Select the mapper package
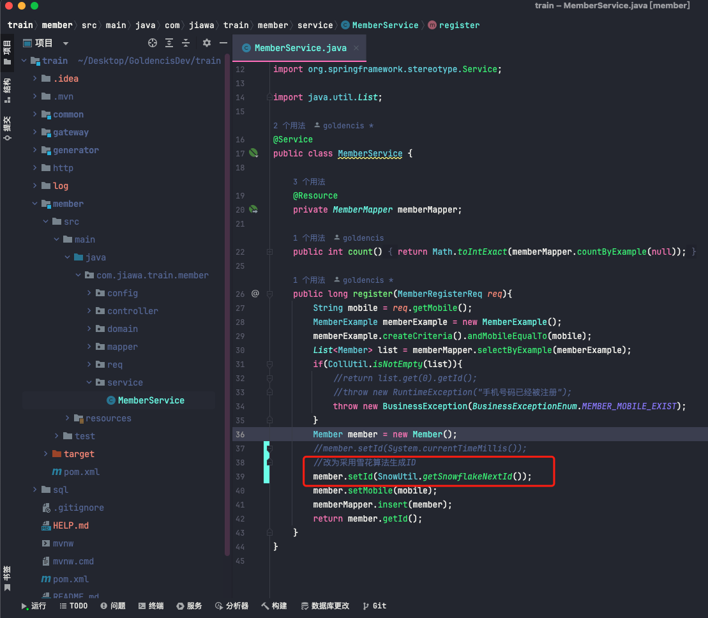The width and height of the screenshot is (708, 618). point(117,347)
